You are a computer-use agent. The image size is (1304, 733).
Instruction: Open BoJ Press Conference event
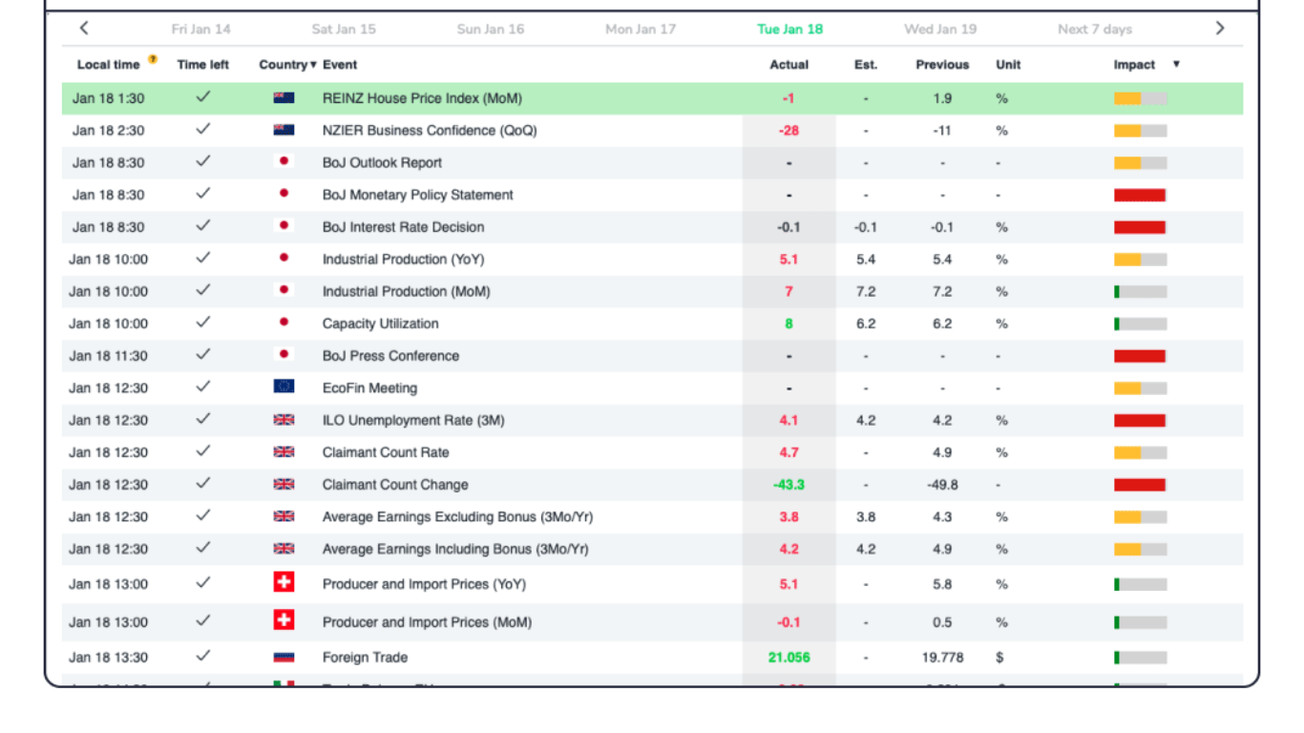[390, 356]
